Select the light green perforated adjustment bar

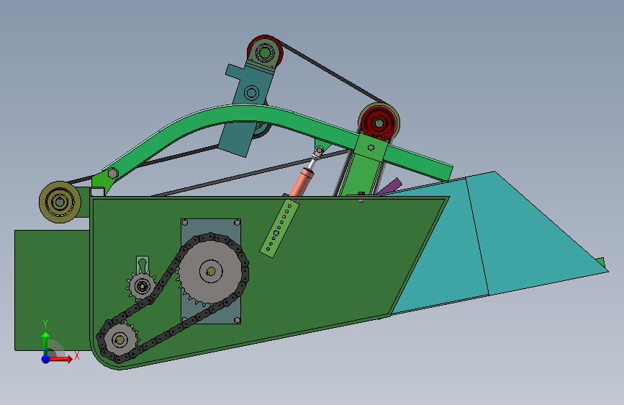click(x=279, y=229)
